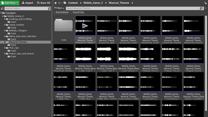Play the Adventurer_Defeat_1 sound preview
This screenshot has height=117, width=208.
tap(85, 26)
